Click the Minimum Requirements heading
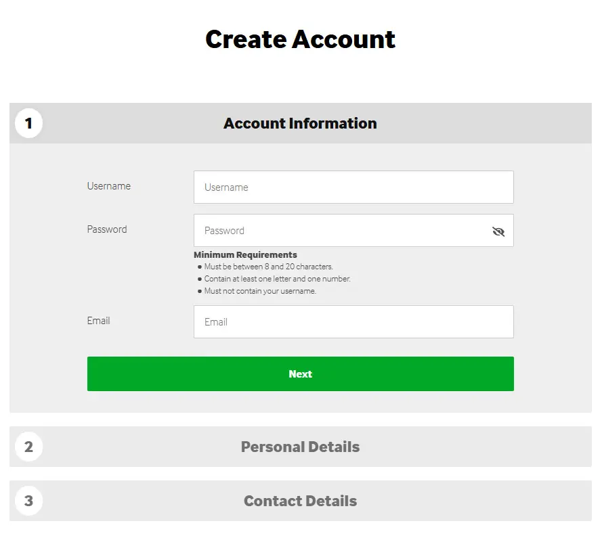 point(245,254)
